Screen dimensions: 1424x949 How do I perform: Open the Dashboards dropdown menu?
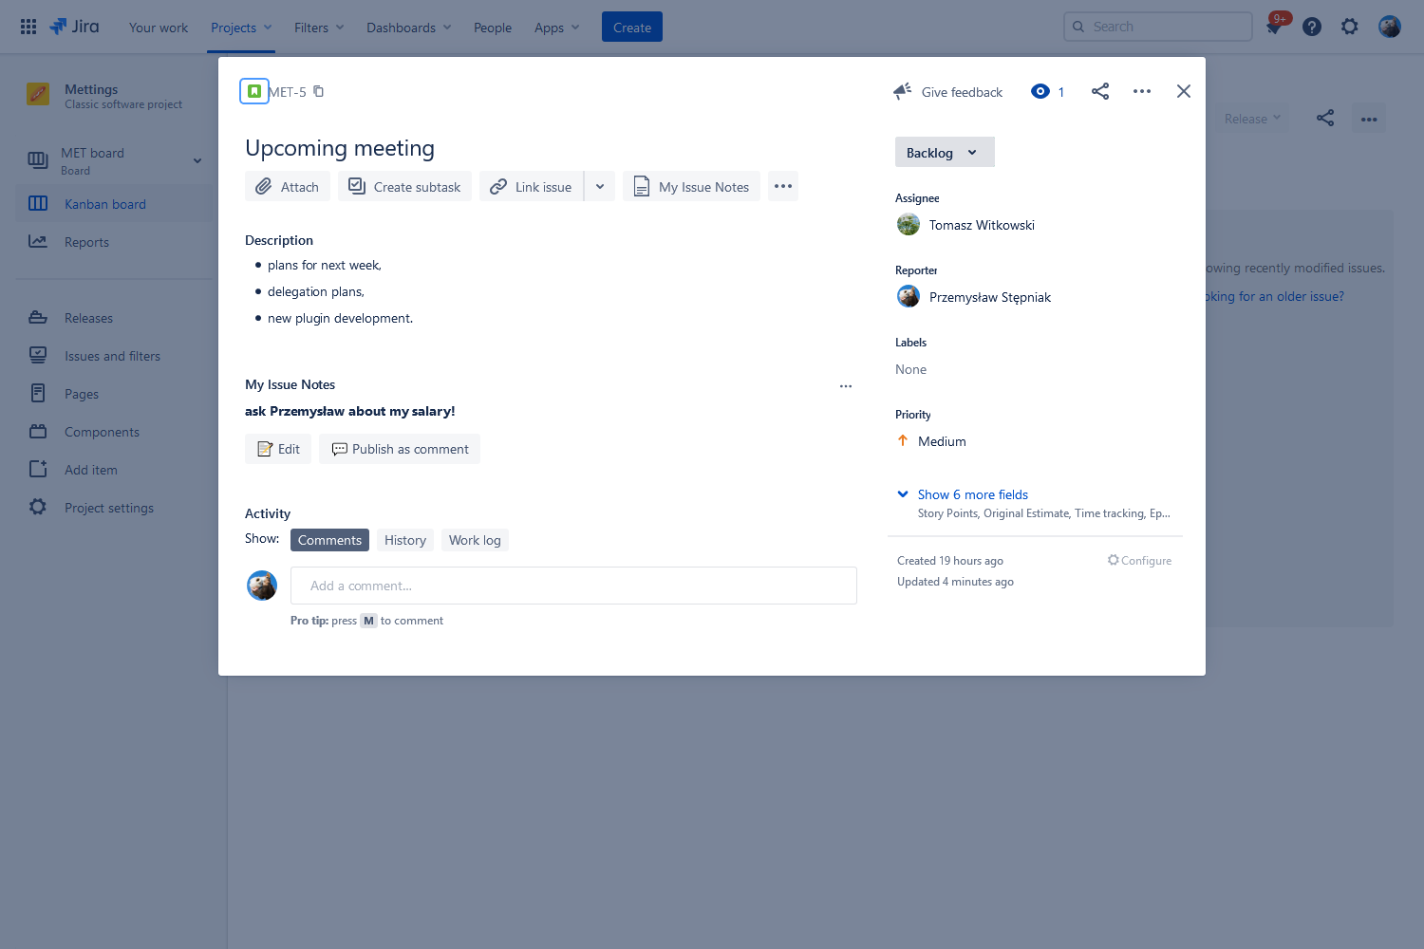[x=409, y=28]
